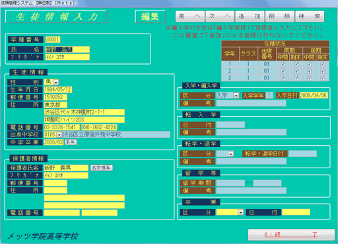The height and width of the screenshot is (244, 338).
Task: Open 検索 search function
Action: (x=310, y=16)
